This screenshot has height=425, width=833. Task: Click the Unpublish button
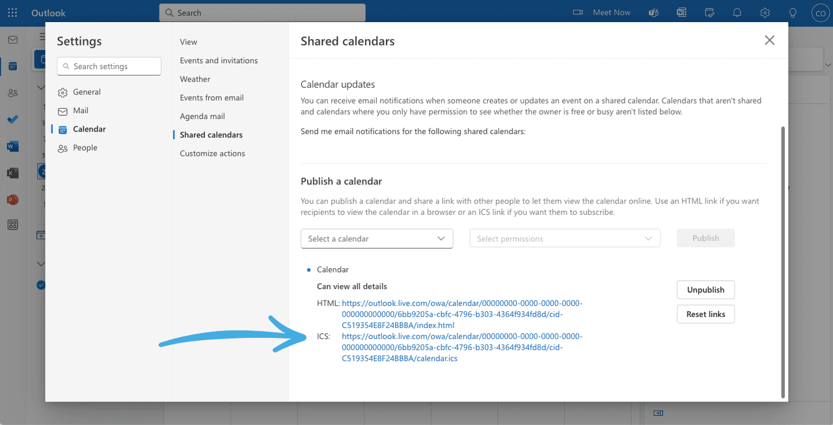(705, 290)
